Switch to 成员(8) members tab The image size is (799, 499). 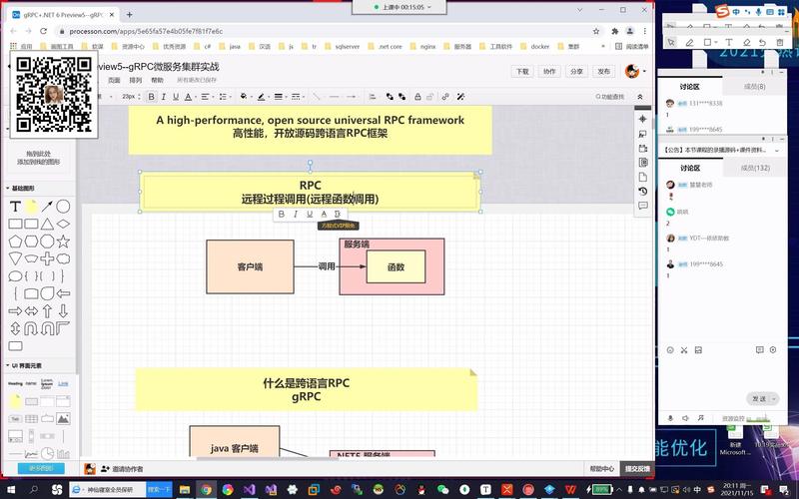[754, 87]
